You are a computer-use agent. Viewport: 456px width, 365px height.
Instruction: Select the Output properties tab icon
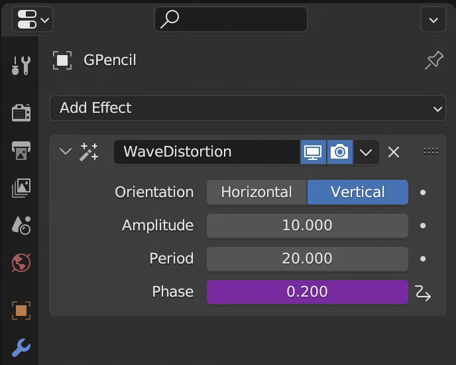point(21,150)
